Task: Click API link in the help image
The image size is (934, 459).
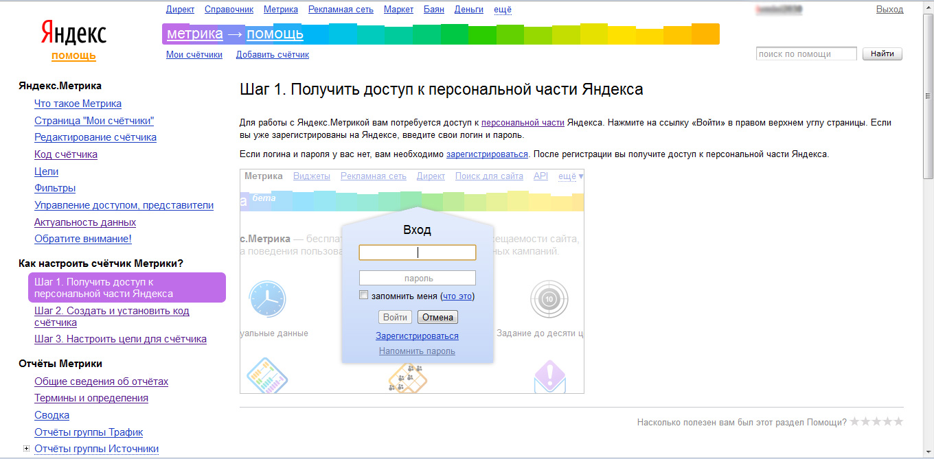Action: (540, 176)
